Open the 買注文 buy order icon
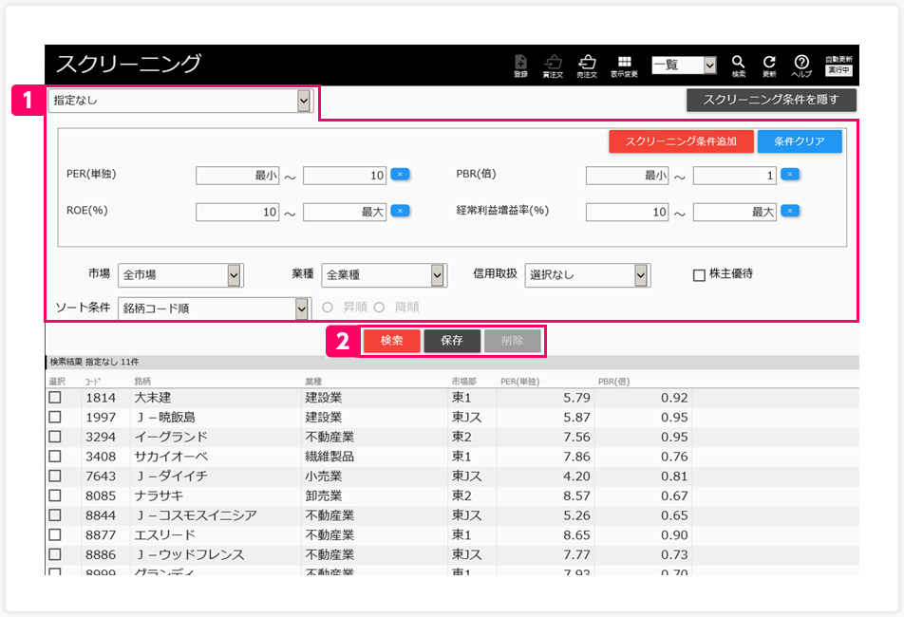904x617 pixels. pyautogui.click(x=553, y=65)
